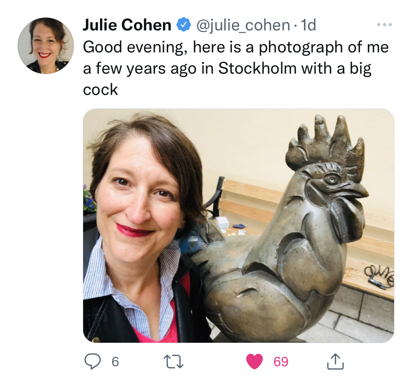Click the blue verified badge
The height and width of the screenshot is (379, 412).
point(183,25)
